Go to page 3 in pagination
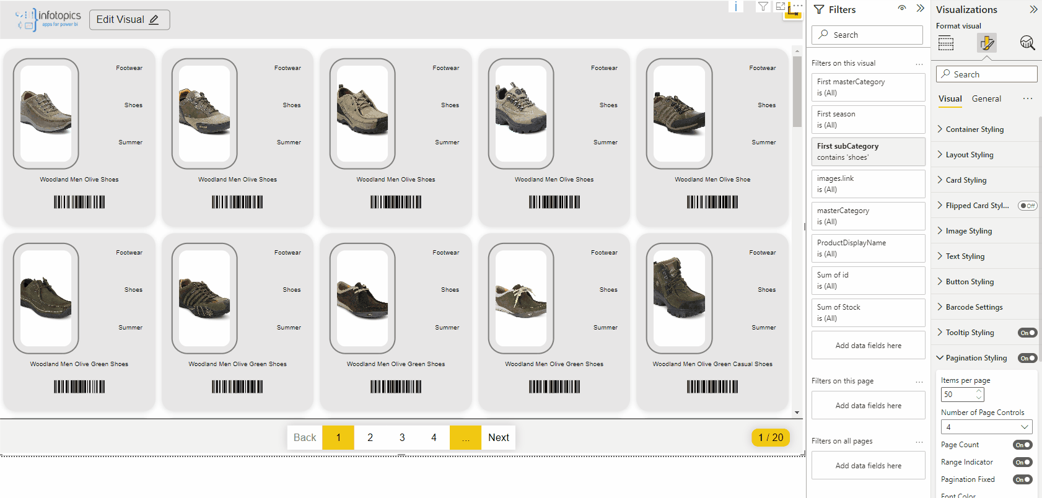The image size is (1042, 498). (402, 437)
